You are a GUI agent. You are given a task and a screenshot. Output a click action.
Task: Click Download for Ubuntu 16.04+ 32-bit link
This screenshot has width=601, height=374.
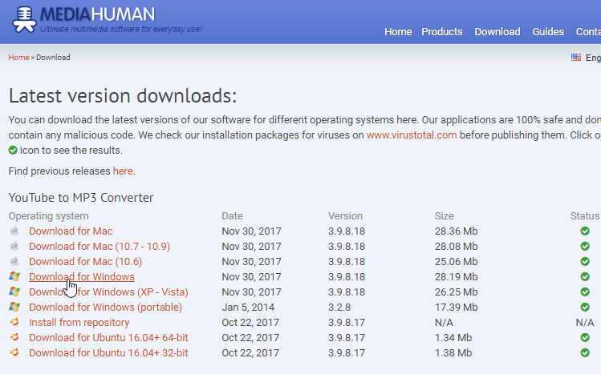[x=108, y=352]
